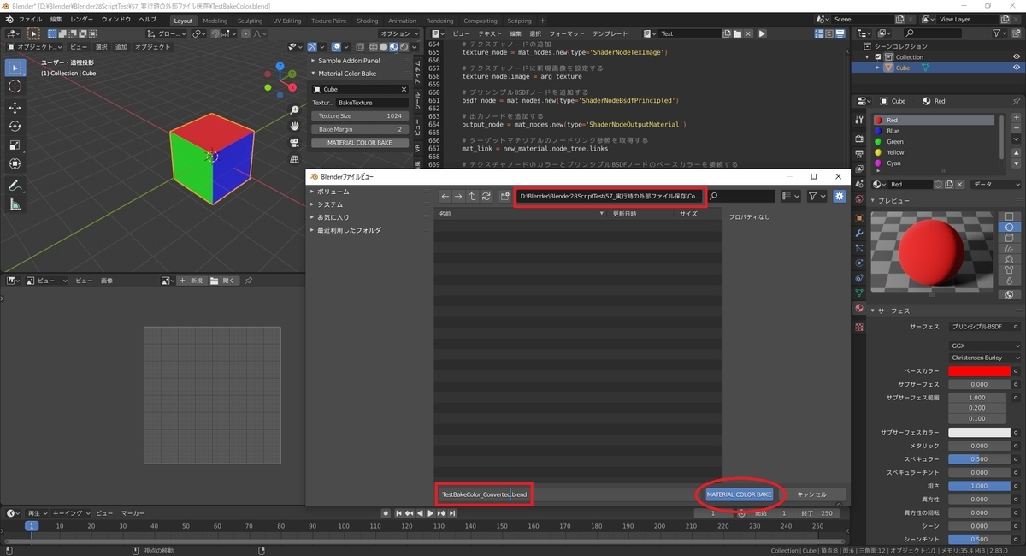Viewport: 1026px width, 556px height.
Task: Go forward in file browser history
Action: click(458, 197)
